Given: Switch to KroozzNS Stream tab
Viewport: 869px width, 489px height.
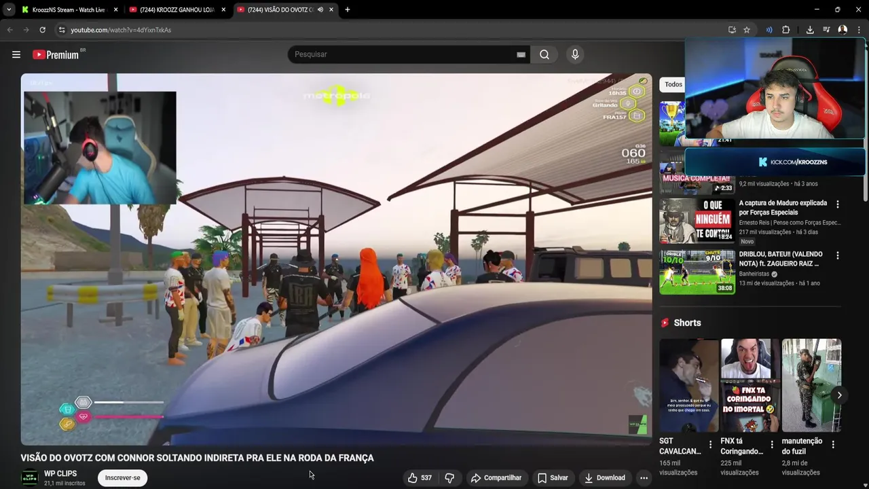Looking at the screenshot, I should point(68,10).
